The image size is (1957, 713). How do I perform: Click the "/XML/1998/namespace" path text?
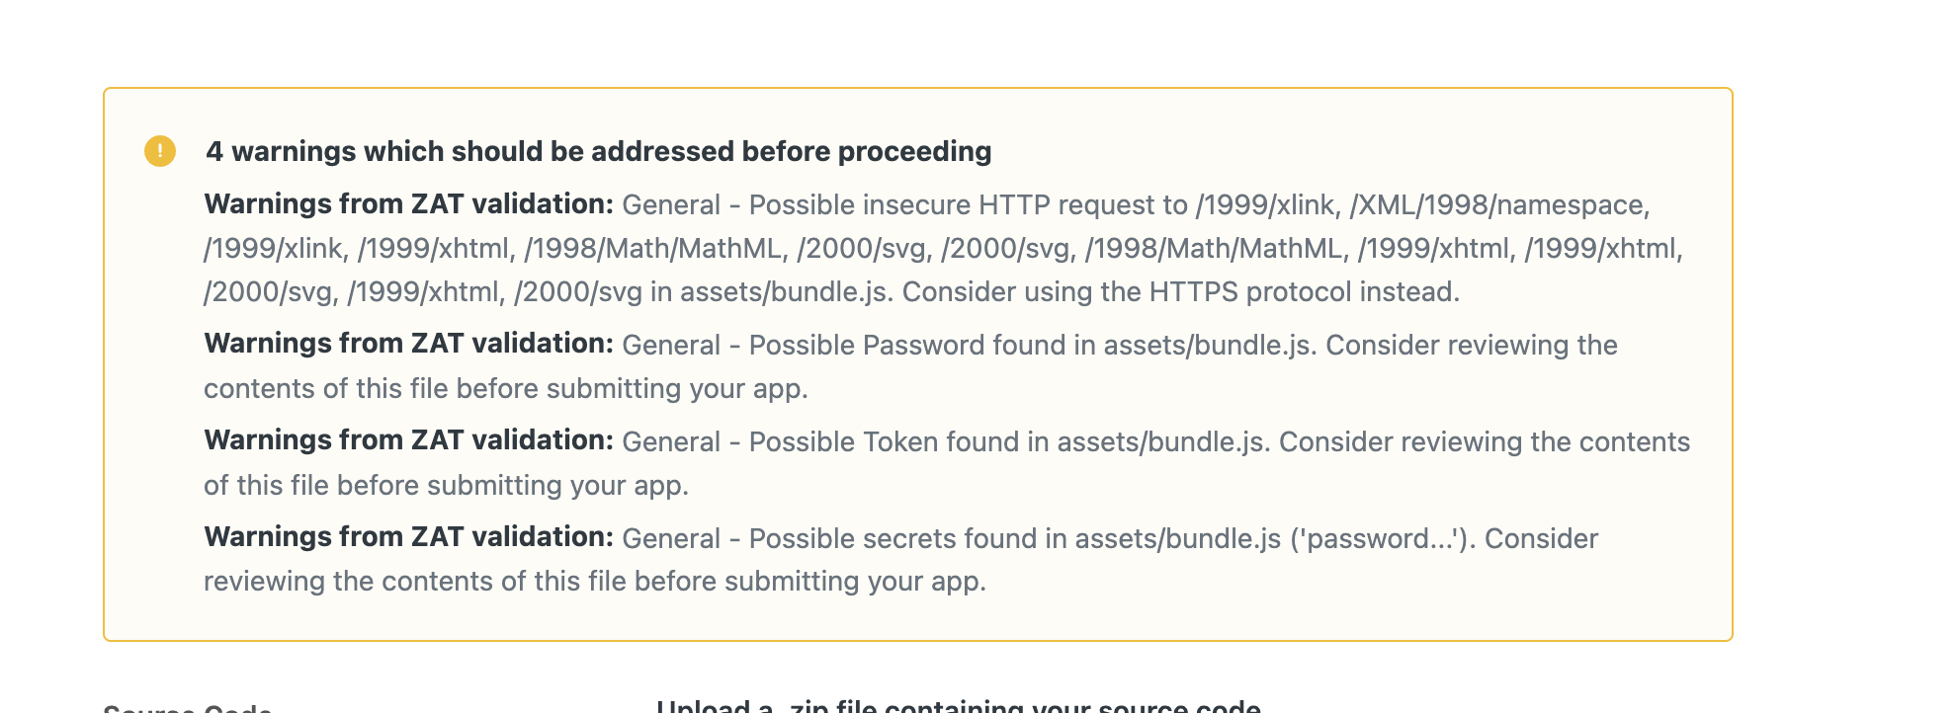[x=1499, y=205]
